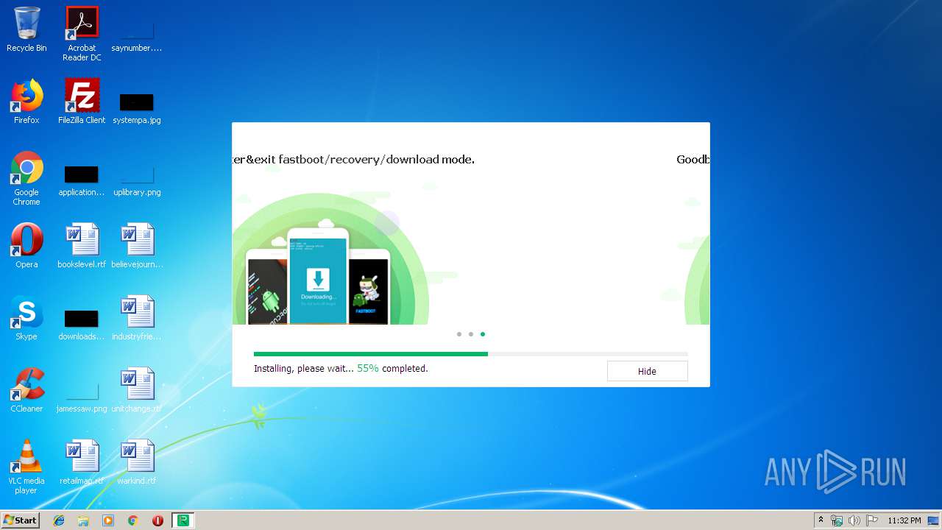
Task: Select industryfrie document icon
Action: tap(137, 318)
